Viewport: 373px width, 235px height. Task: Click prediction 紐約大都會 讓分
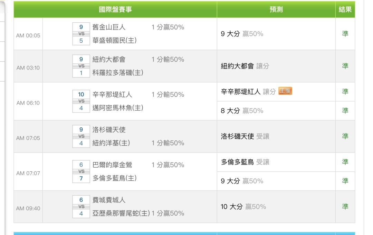click(x=245, y=66)
